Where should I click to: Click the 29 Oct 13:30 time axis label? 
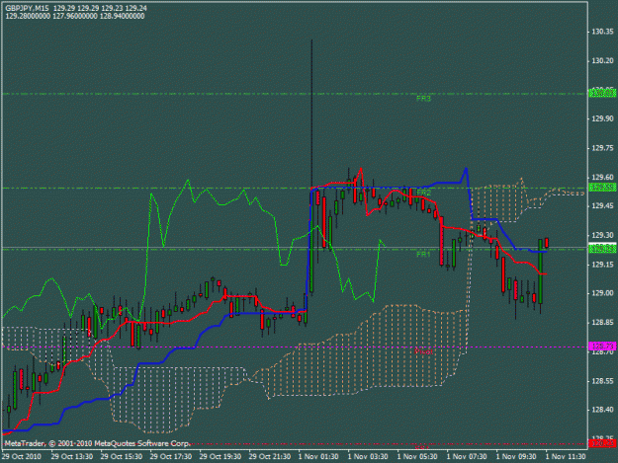pos(72,457)
